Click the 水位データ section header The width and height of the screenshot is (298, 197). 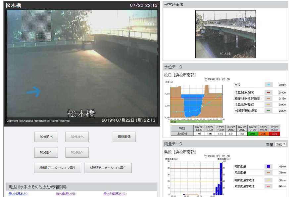225,67
